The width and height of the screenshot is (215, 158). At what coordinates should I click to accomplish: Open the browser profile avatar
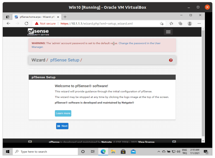190,23
